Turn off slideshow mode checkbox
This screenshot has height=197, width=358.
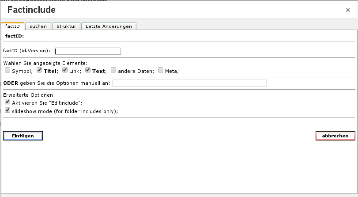point(8,110)
